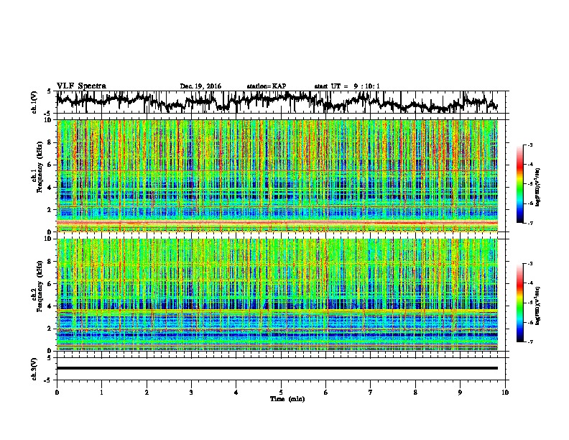This screenshot has height=440, width=569.
Task: Click the ch.1 color scale bar
Action: point(519,184)
